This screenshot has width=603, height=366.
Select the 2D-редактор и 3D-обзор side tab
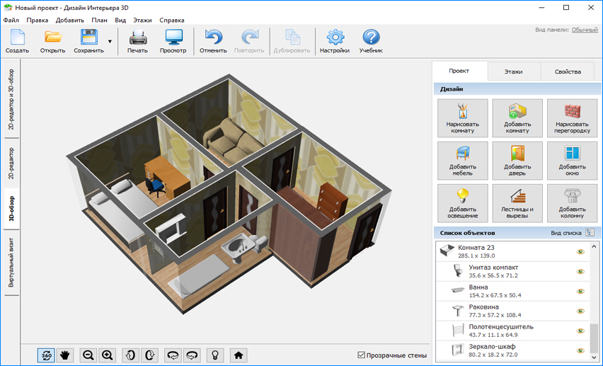click(11, 99)
